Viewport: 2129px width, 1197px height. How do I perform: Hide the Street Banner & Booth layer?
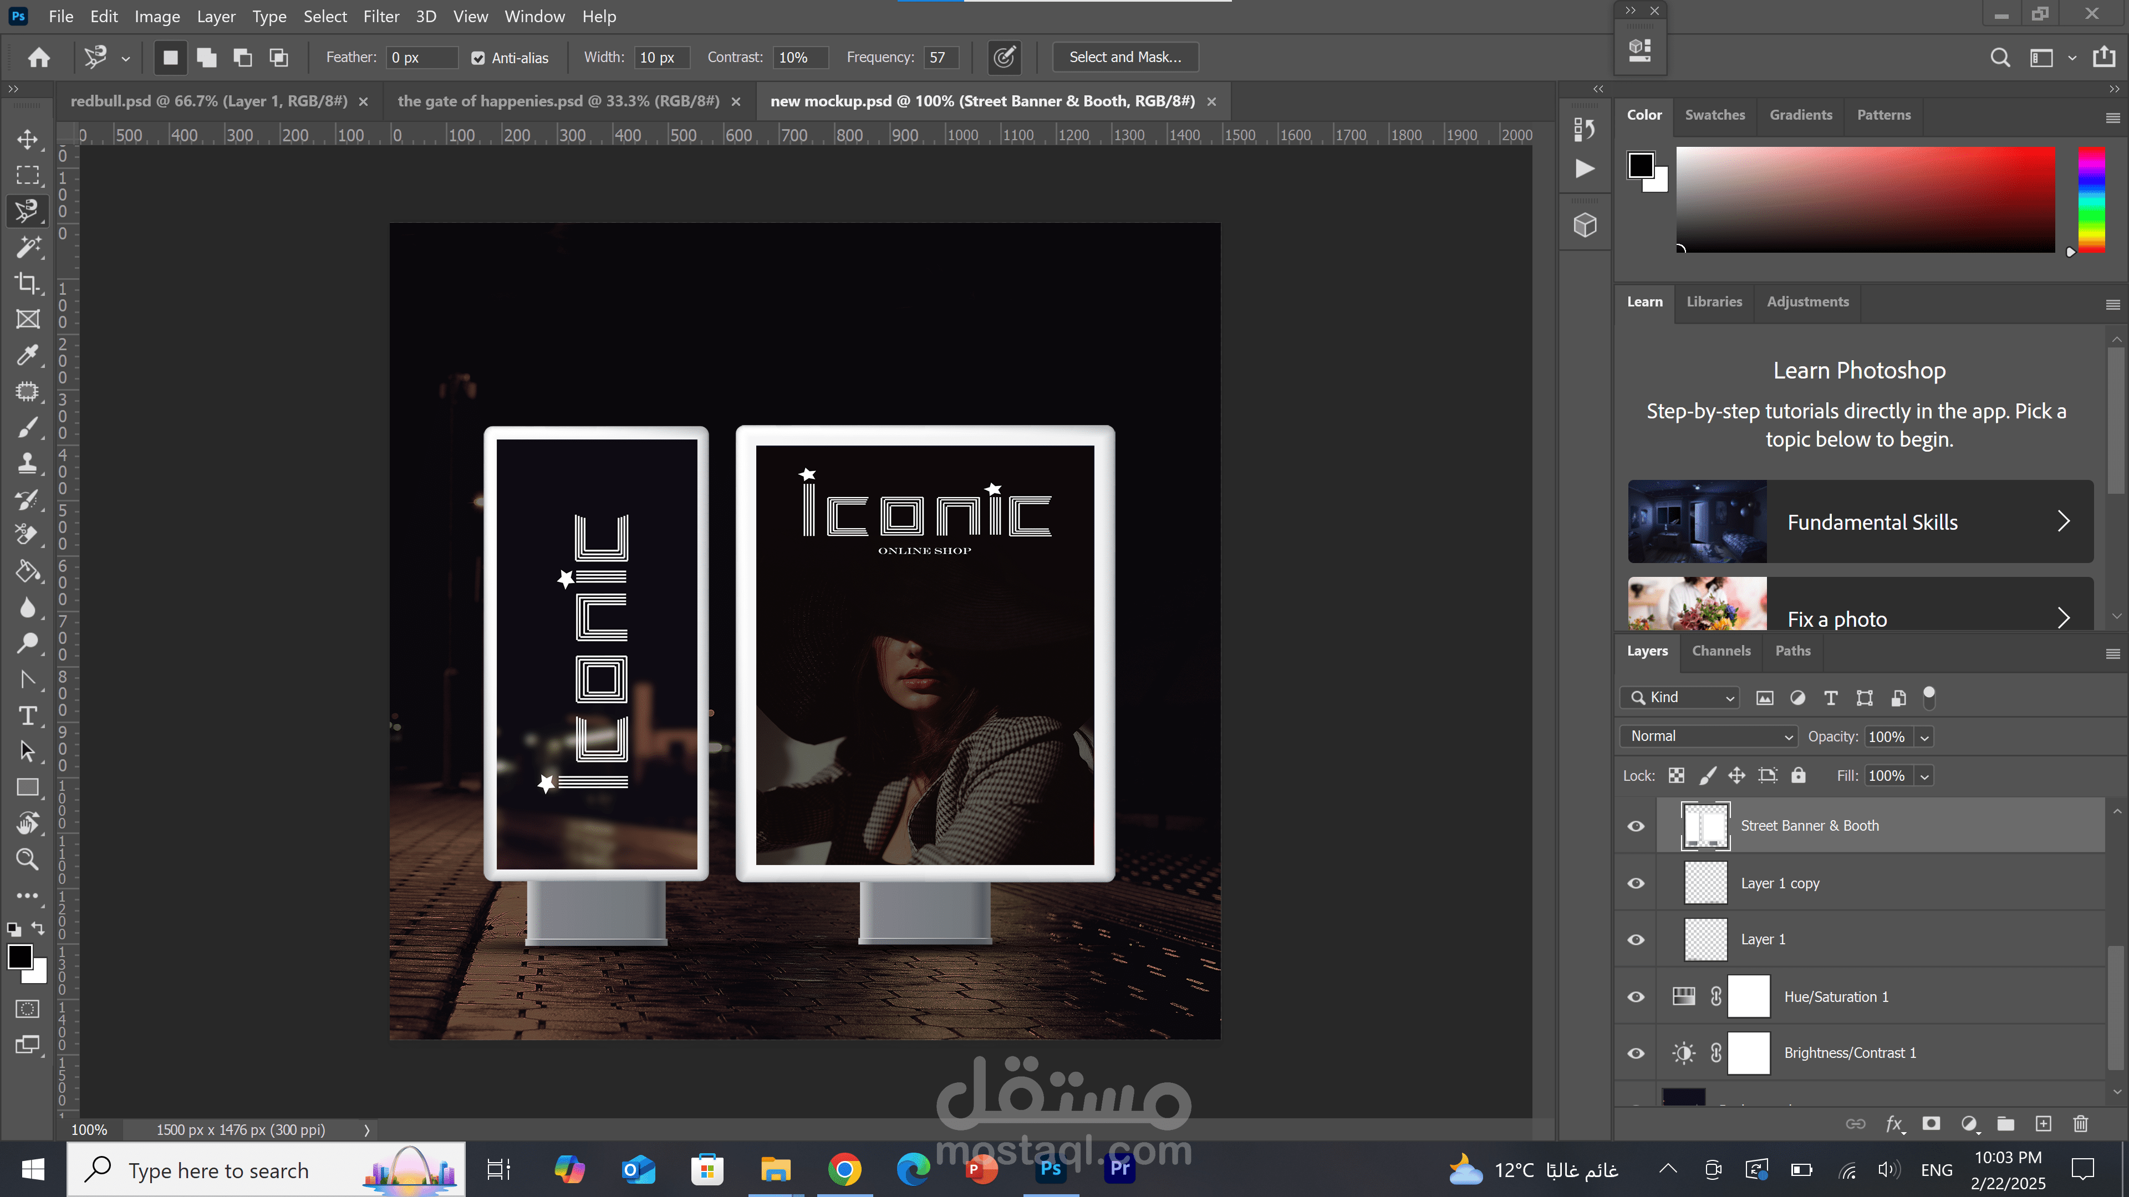pyautogui.click(x=1636, y=826)
